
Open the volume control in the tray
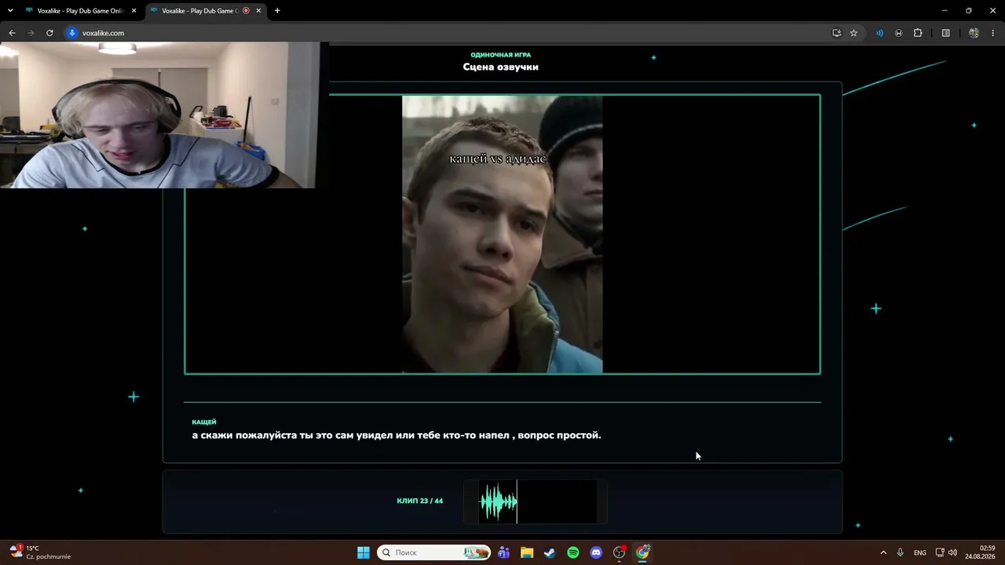(x=953, y=552)
